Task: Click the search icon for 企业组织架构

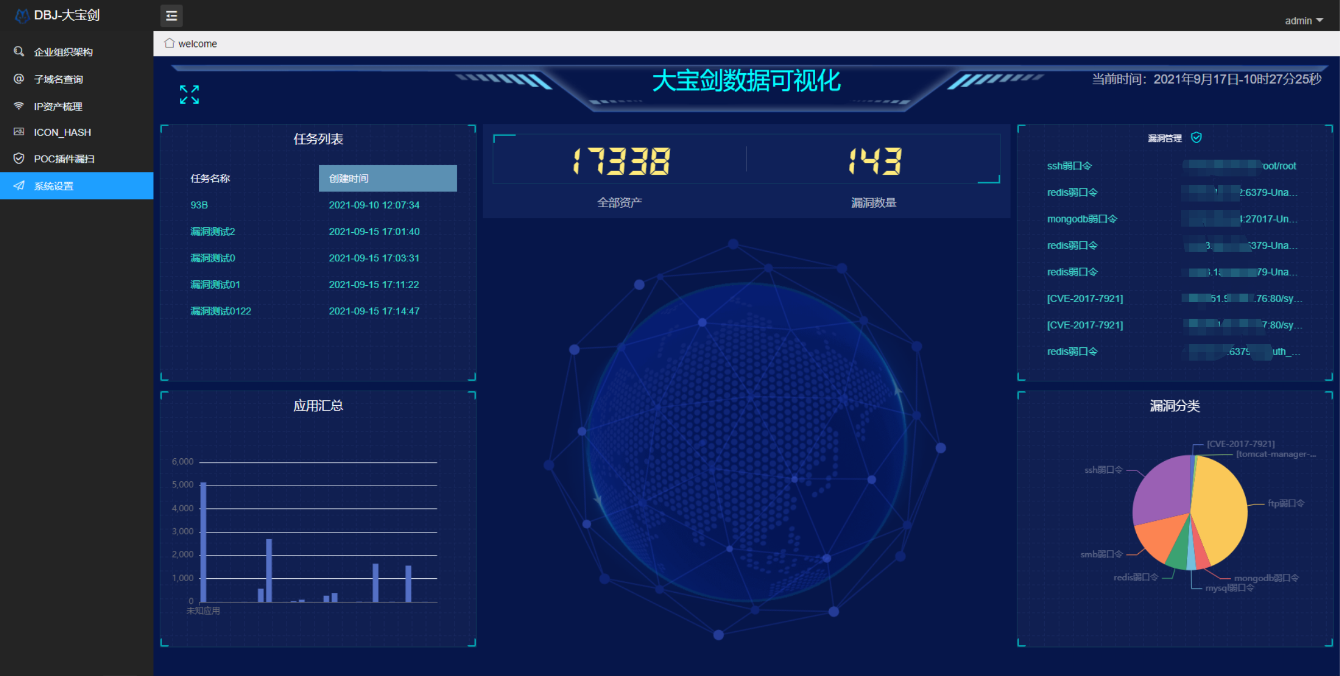Action: coord(19,51)
